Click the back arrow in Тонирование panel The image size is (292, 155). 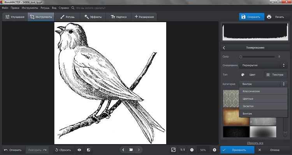pyautogui.click(x=224, y=48)
